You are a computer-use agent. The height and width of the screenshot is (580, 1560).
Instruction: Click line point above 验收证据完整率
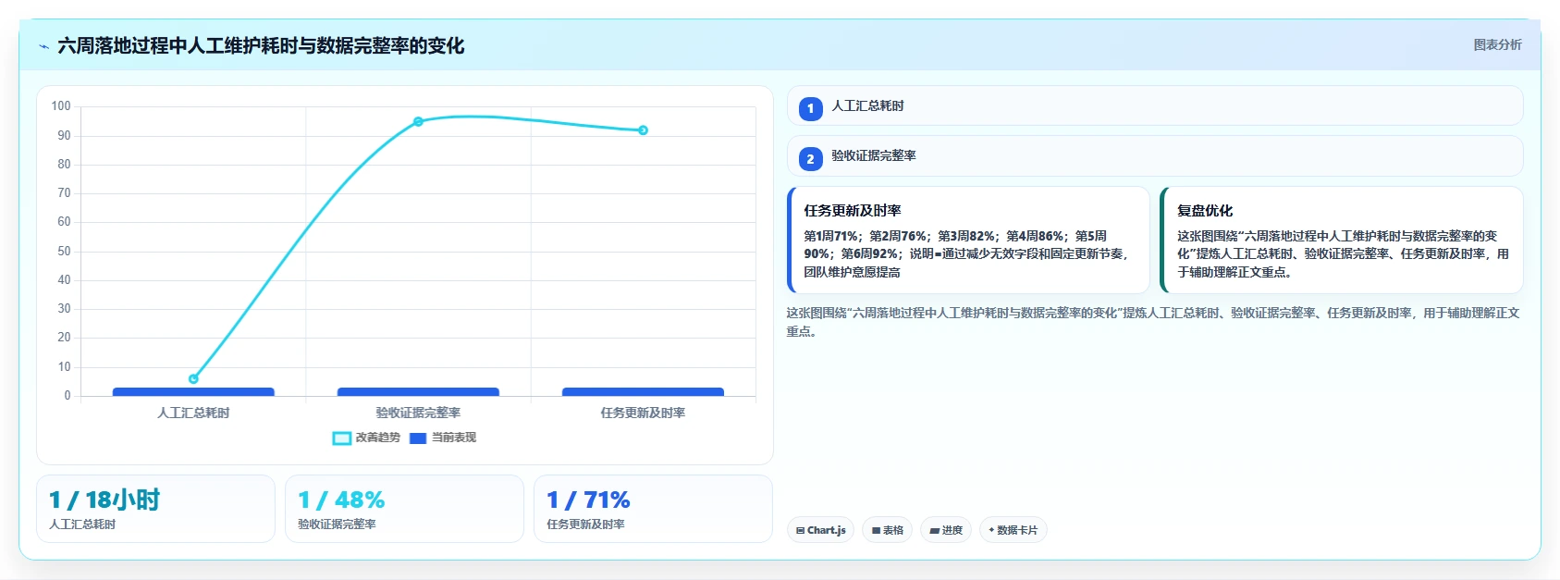[x=418, y=121]
